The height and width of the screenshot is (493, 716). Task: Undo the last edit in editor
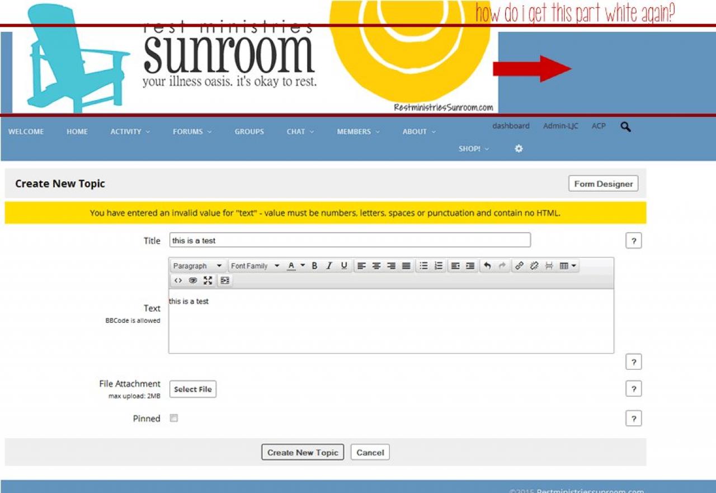tap(487, 266)
